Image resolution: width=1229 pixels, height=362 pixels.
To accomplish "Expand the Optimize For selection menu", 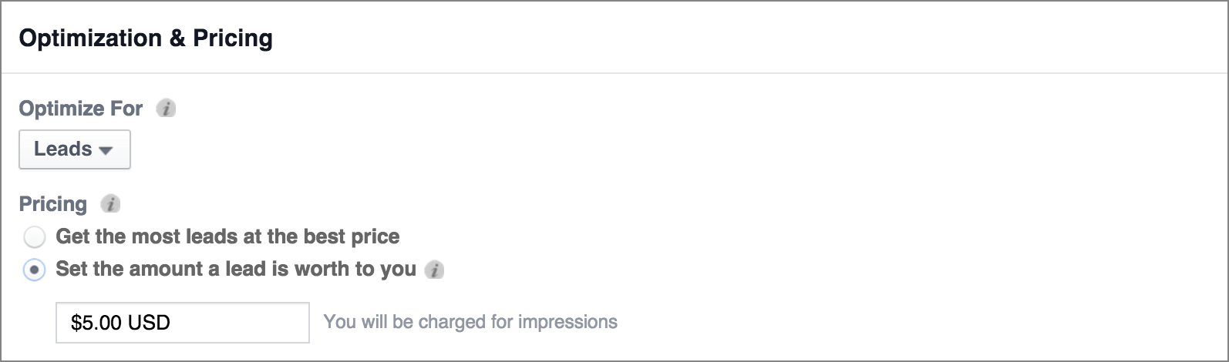I will point(74,149).
